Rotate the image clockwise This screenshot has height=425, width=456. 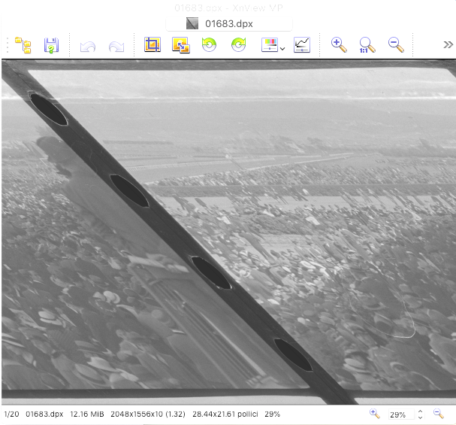[x=238, y=45]
